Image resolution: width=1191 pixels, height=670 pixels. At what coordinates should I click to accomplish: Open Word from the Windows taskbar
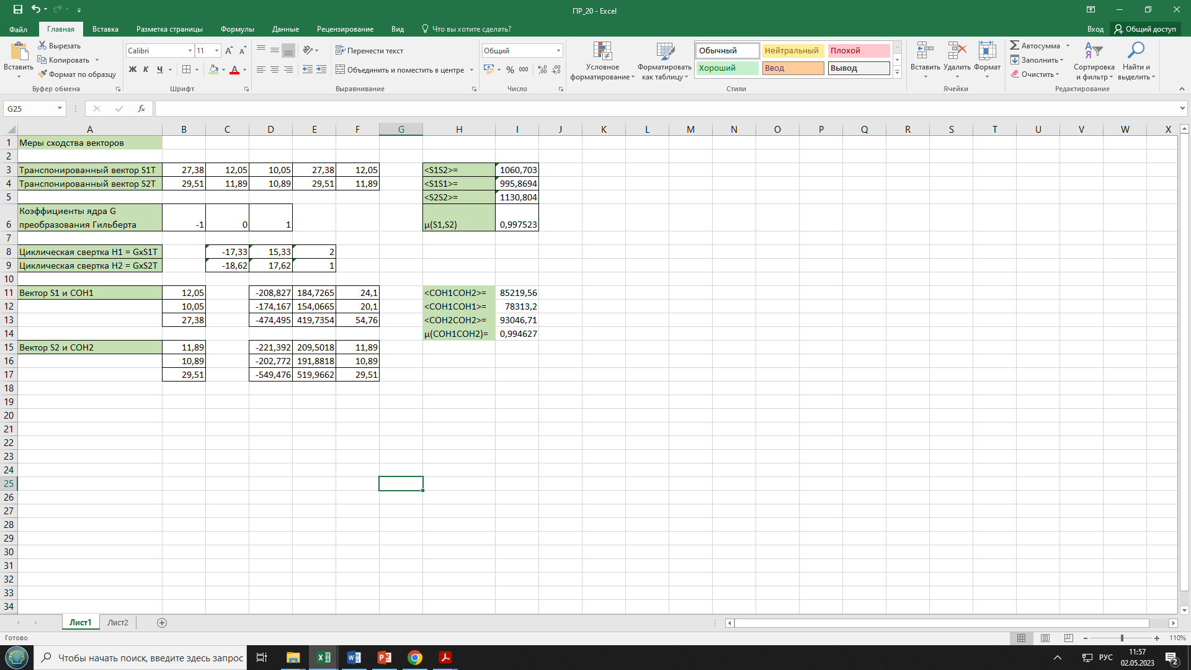354,658
